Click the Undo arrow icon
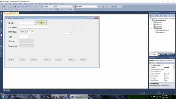The height and width of the screenshot is (99, 176). 27,7
